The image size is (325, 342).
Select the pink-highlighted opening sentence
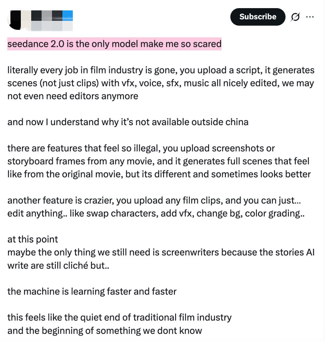coord(114,44)
